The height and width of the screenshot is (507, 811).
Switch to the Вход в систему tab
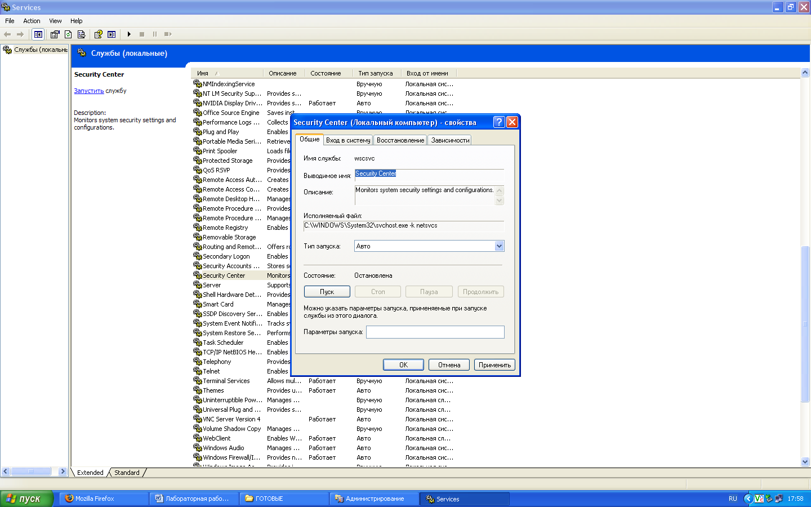coord(348,140)
